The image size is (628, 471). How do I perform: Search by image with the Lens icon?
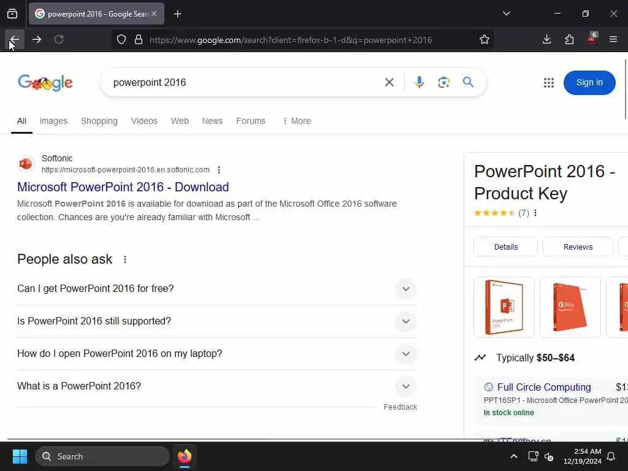click(443, 83)
